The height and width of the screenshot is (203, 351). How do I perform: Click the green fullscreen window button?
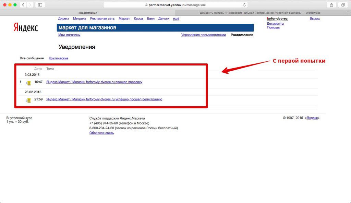(x=15, y=5)
